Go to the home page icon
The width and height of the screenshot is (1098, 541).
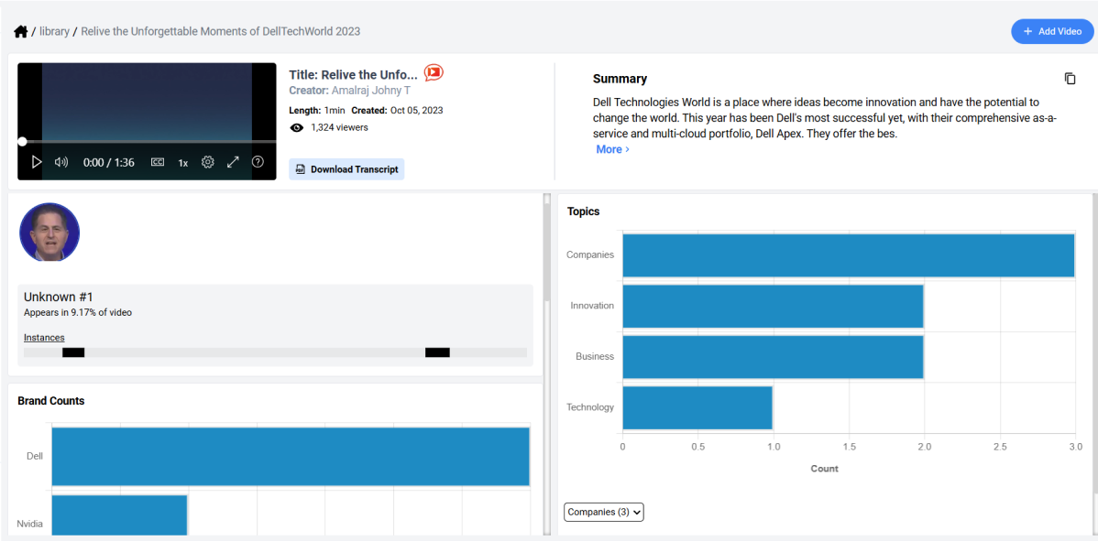click(x=20, y=31)
